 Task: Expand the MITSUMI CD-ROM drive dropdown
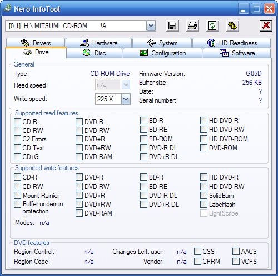coord(151,26)
